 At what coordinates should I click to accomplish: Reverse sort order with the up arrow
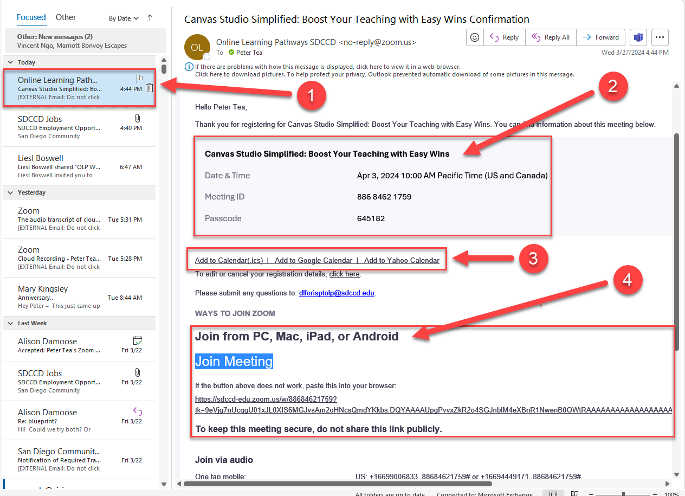[150, 18]
